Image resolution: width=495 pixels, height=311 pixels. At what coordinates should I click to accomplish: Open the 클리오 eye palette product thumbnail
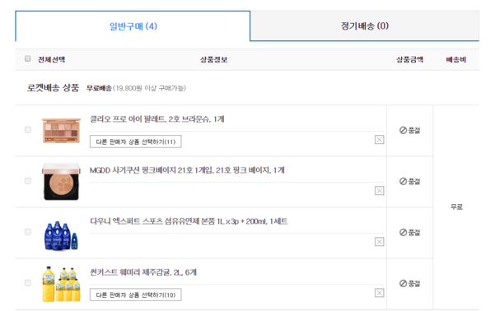[61, 131]
